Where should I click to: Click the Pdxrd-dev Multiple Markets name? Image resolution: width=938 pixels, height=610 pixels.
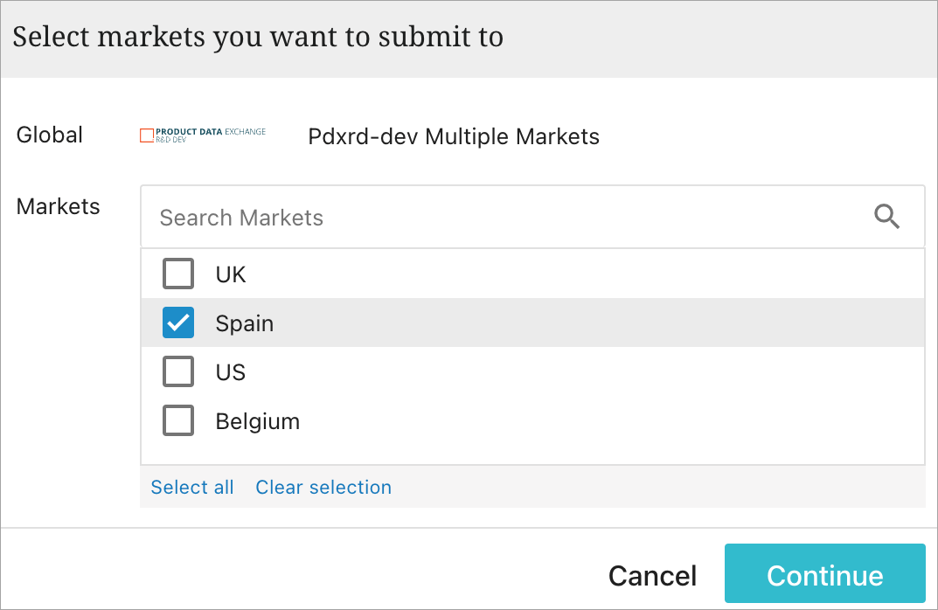[454, 136]
